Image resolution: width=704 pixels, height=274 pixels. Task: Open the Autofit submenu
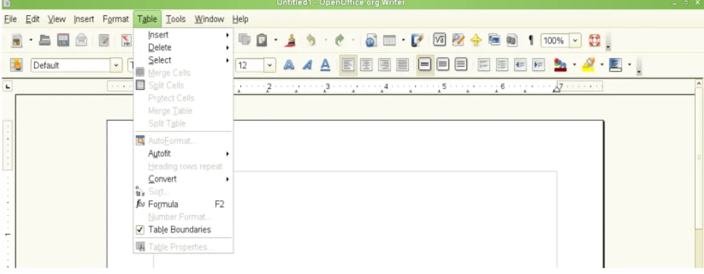[183, 154]
